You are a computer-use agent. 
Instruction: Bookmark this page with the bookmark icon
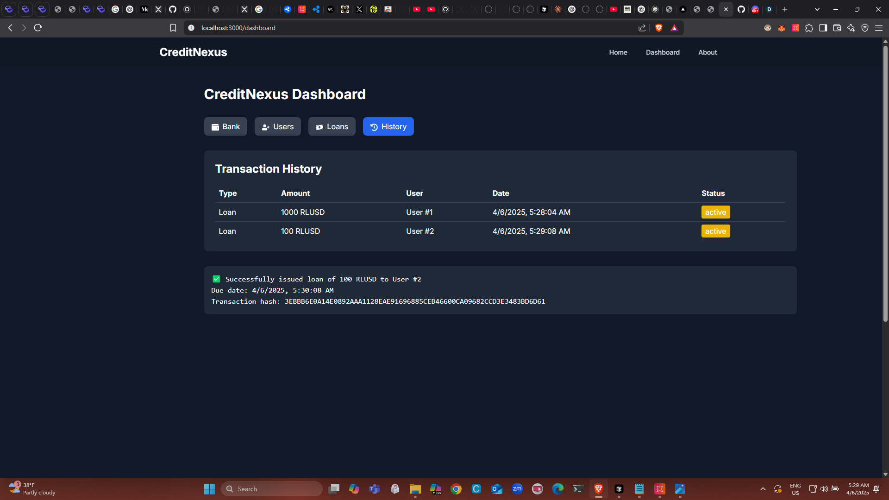[x=173, y=28]
